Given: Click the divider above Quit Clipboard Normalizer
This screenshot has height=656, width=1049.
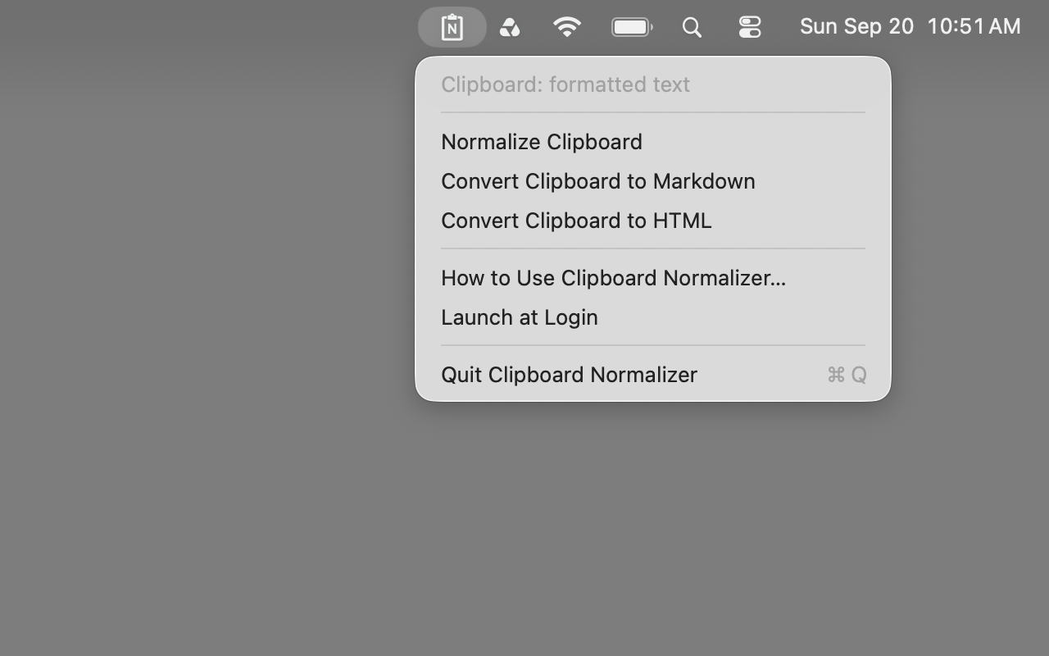Looking at the screenshot, I should click(653, 345).
